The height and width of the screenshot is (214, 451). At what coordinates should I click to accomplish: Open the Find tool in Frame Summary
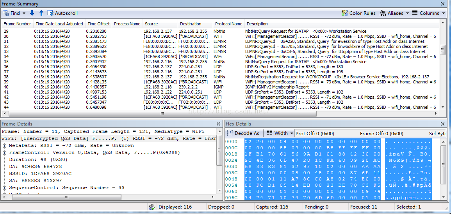pyautogui.click(x=11, y=13)
